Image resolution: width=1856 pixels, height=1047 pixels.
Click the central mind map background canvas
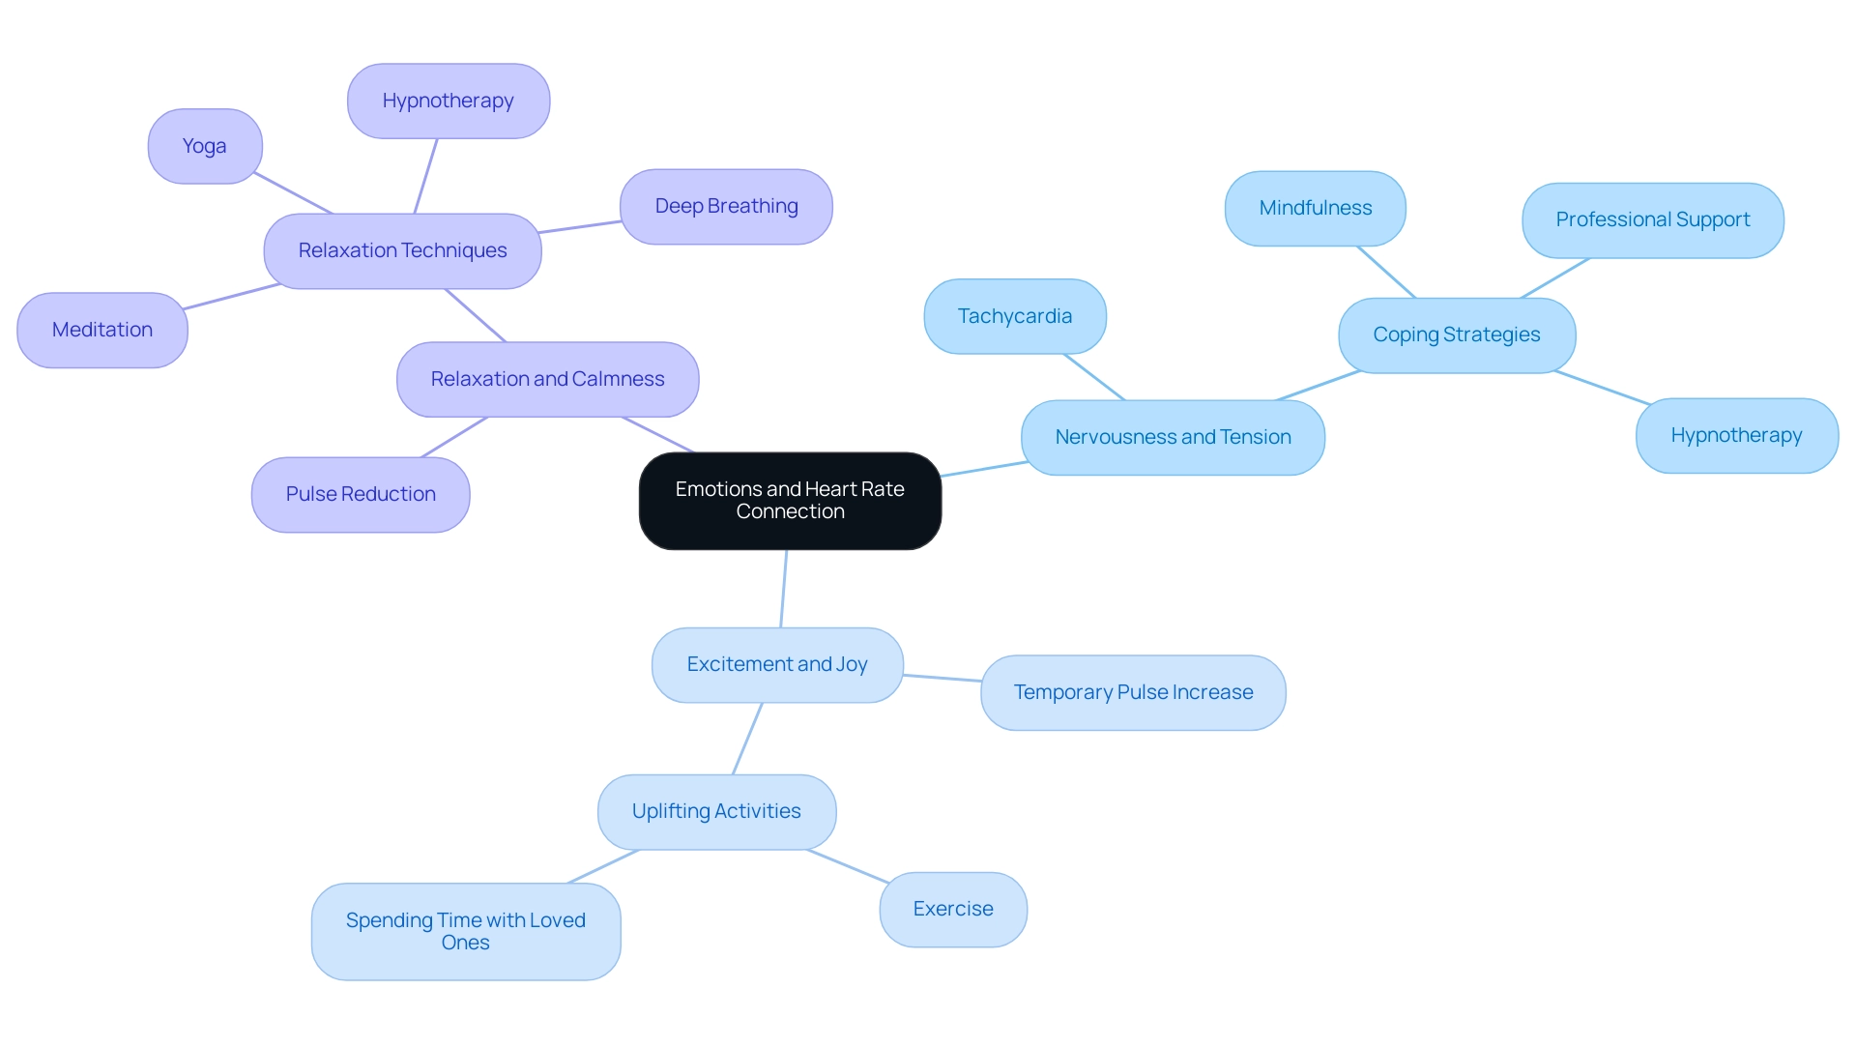click(x=928, y=523)
